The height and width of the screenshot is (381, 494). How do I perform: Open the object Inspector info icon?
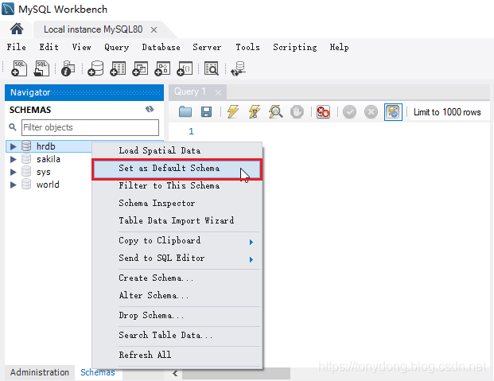tap(68, 68)
